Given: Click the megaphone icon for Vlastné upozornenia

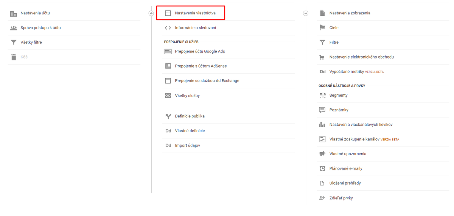Looking at the screenshot, I should [x=322, y=154].
